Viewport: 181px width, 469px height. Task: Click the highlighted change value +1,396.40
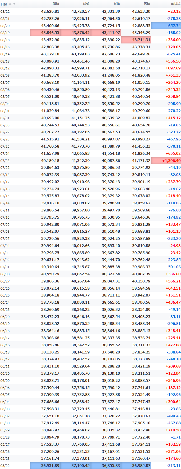166,161
